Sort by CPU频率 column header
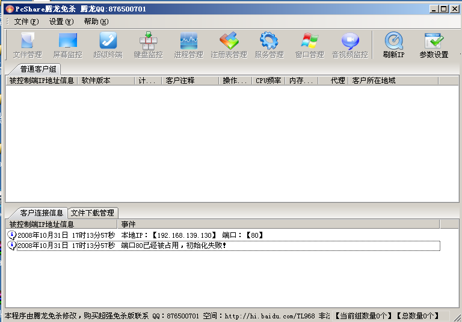 [x=268, y=81]
